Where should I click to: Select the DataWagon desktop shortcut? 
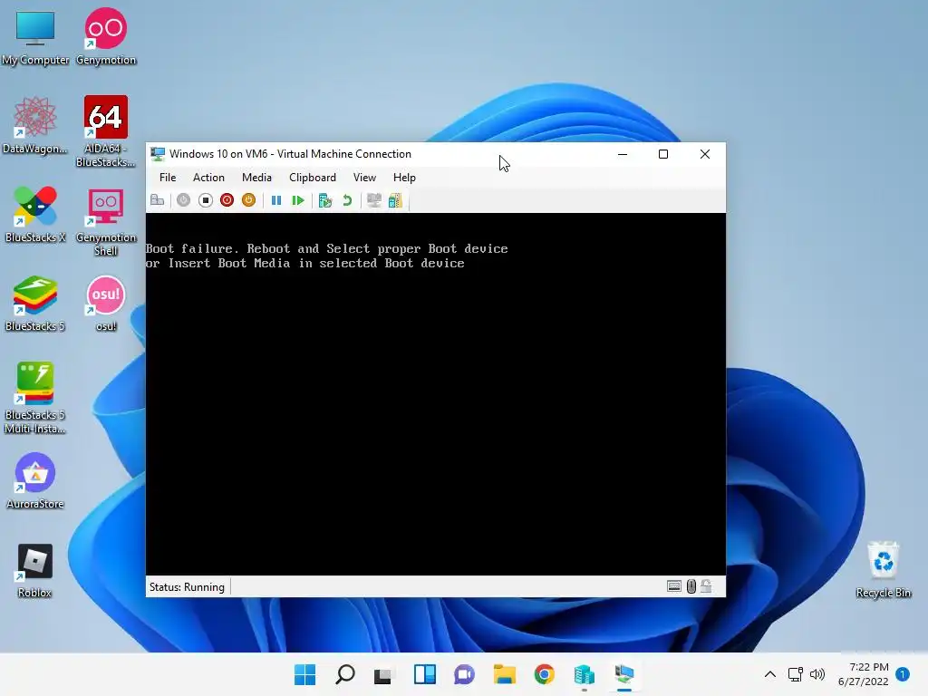[35, 126]
